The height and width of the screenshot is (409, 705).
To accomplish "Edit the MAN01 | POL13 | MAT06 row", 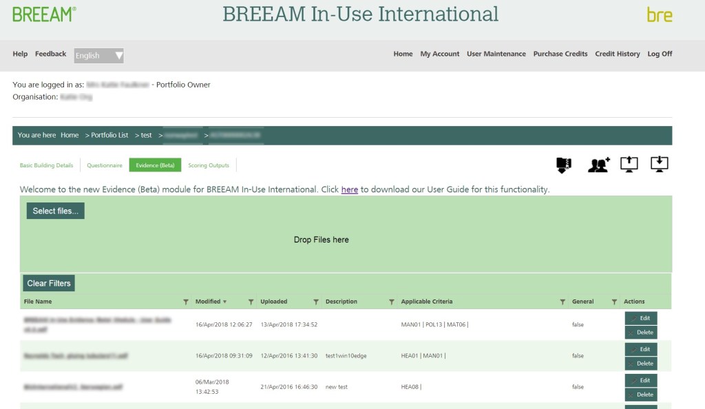I will point(641,318).
